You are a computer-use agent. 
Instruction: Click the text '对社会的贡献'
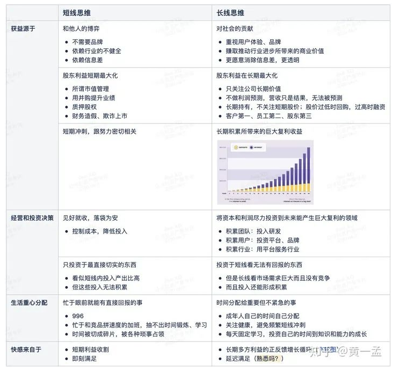(x=235, y=28)
